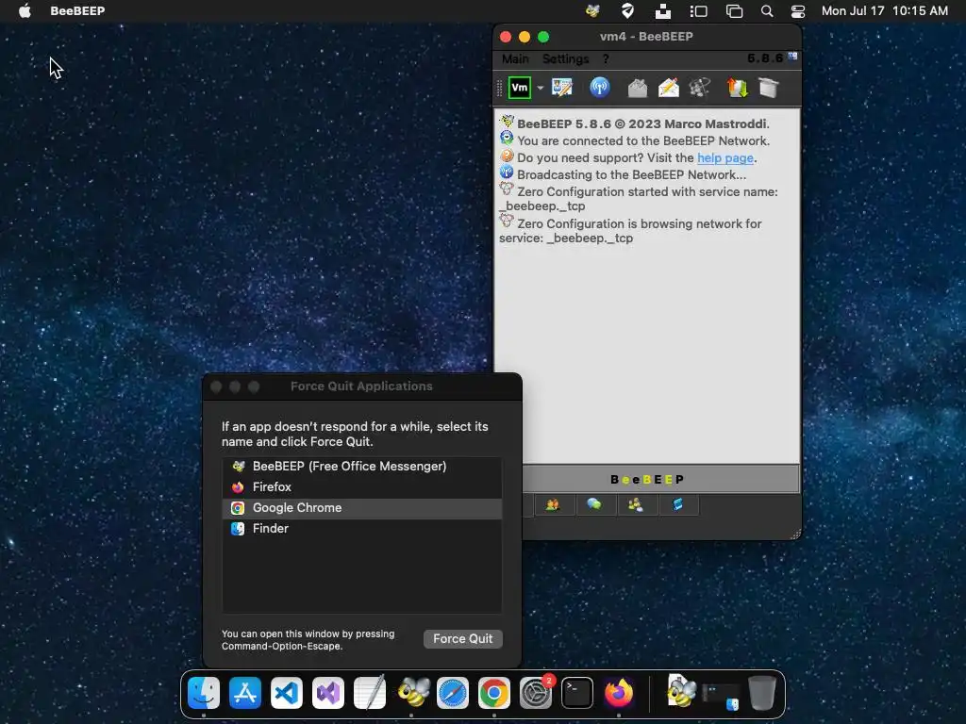Open Stage Manager icon in menu bar

tap(698, 11)
